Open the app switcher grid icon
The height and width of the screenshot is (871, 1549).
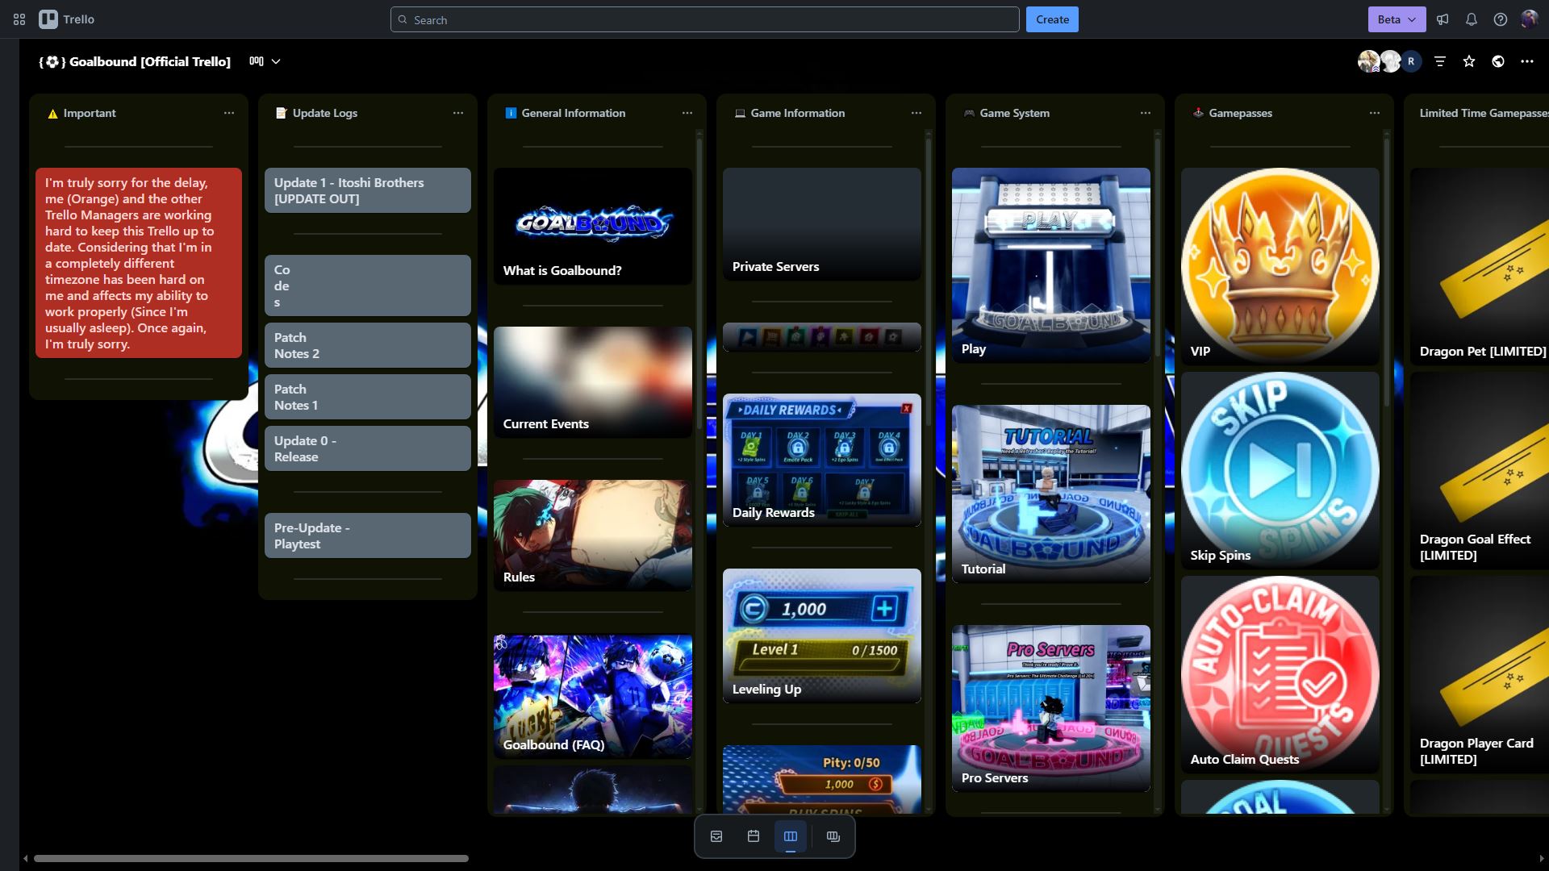(19, 19)
